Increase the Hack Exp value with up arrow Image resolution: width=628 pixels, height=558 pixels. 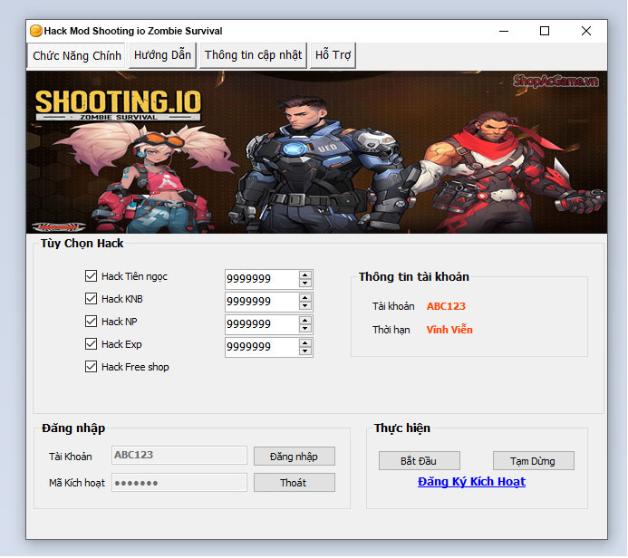(x=305, y=343)
